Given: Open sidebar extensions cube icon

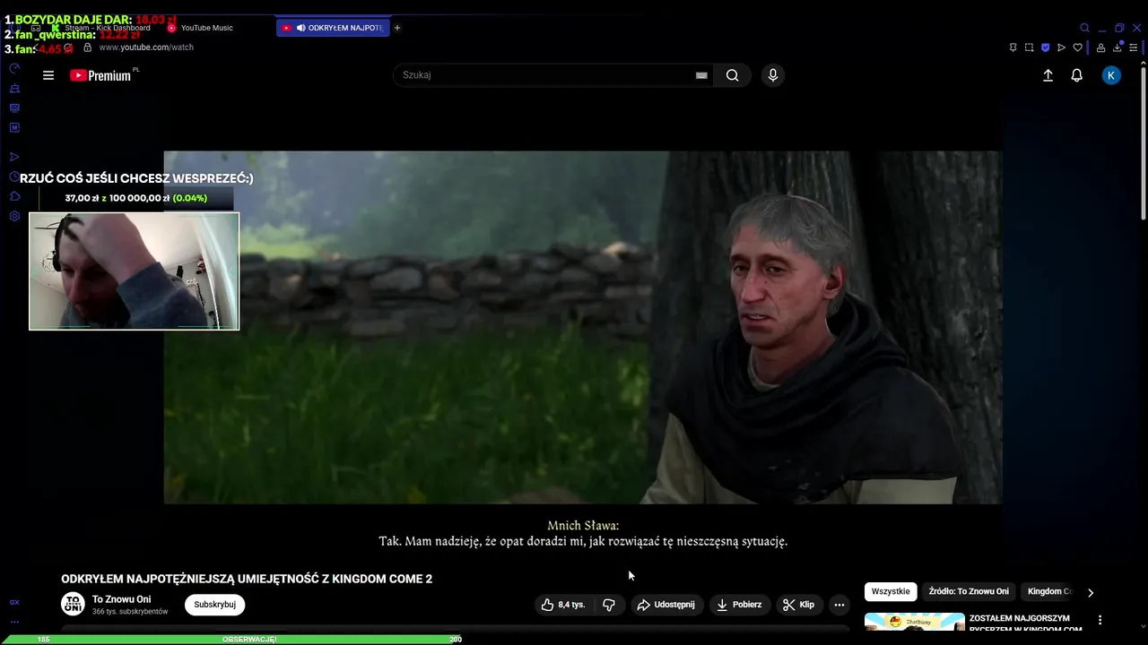Looking at the screenshot, I should (x=14, y=196).
